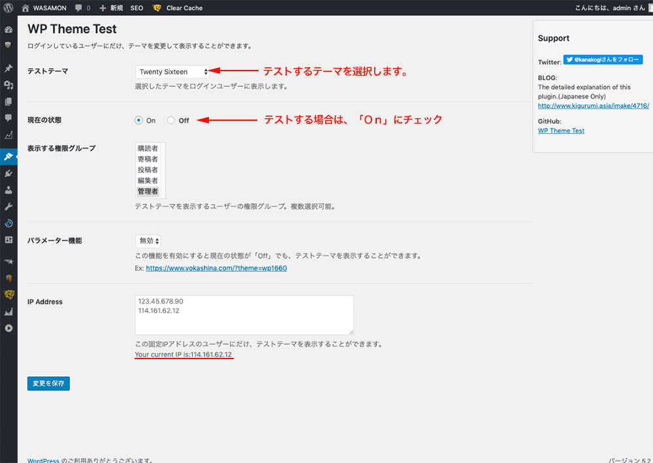This screenshot has height=463, width=653.
Task: Click Clear Cache in the admin bar
Action: (x=185, y=8)
